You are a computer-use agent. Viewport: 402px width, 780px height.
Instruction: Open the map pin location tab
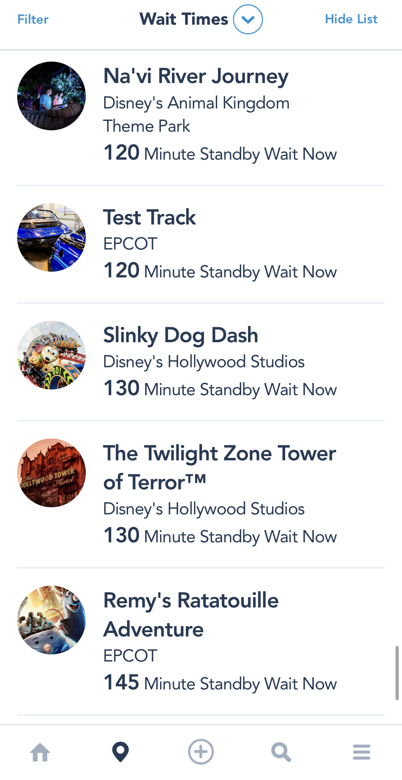[120, 752]
